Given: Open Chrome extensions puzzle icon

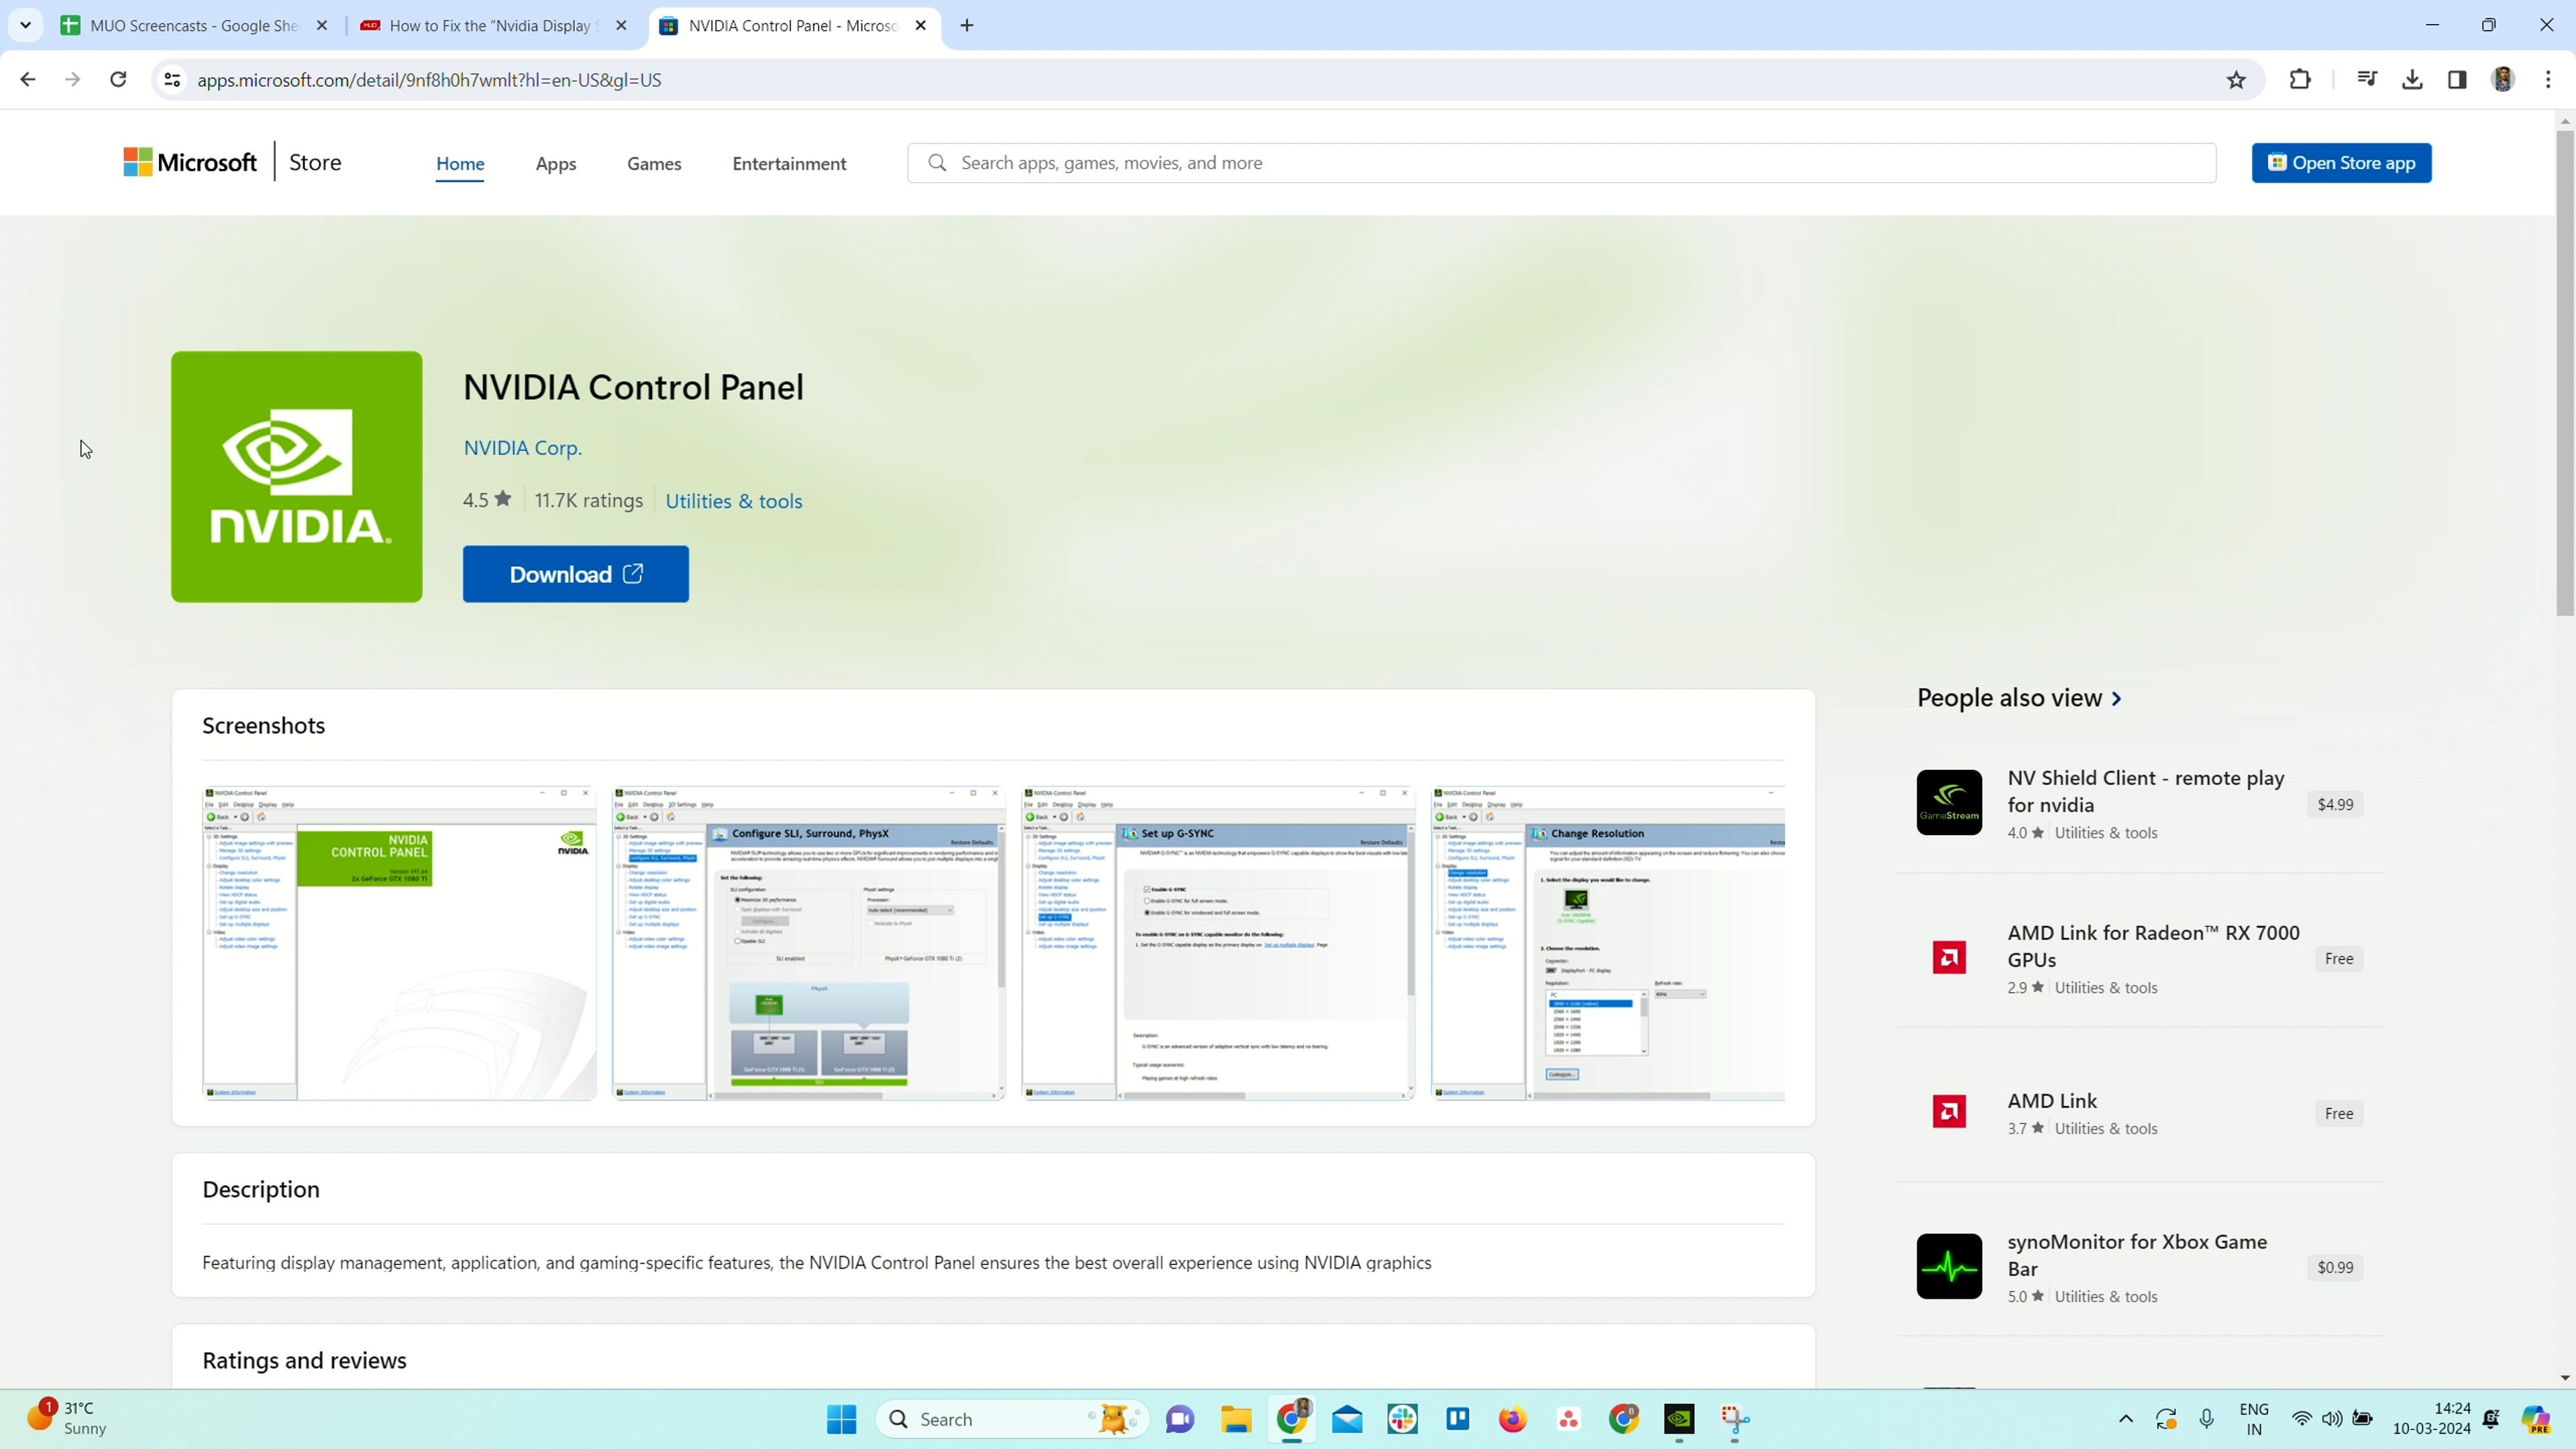Looking at the screenshot, I should (x=2300, y=80).
